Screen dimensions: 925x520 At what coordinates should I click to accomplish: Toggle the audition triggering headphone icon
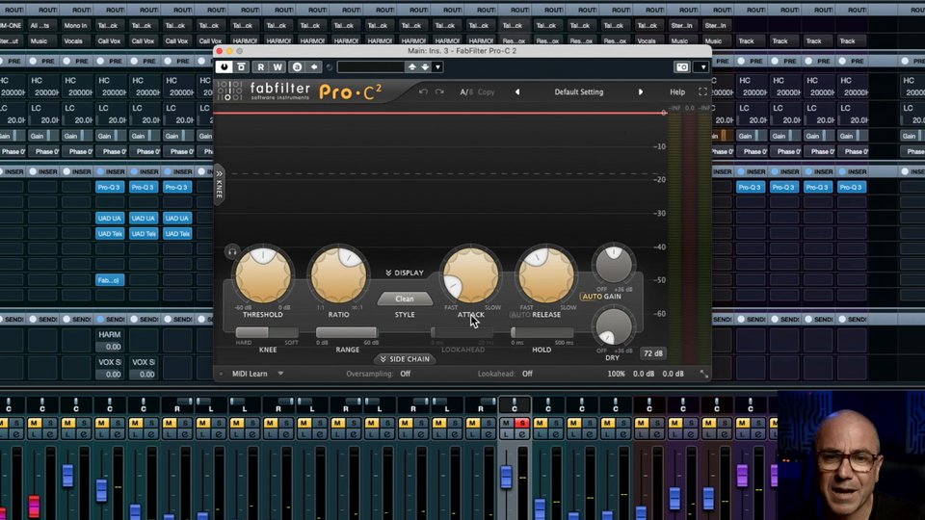coord(232,252)
